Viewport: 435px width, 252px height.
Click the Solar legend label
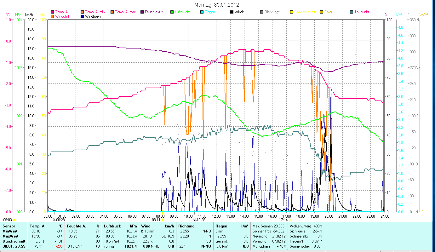pyautogui.click(x=328, y=12)
